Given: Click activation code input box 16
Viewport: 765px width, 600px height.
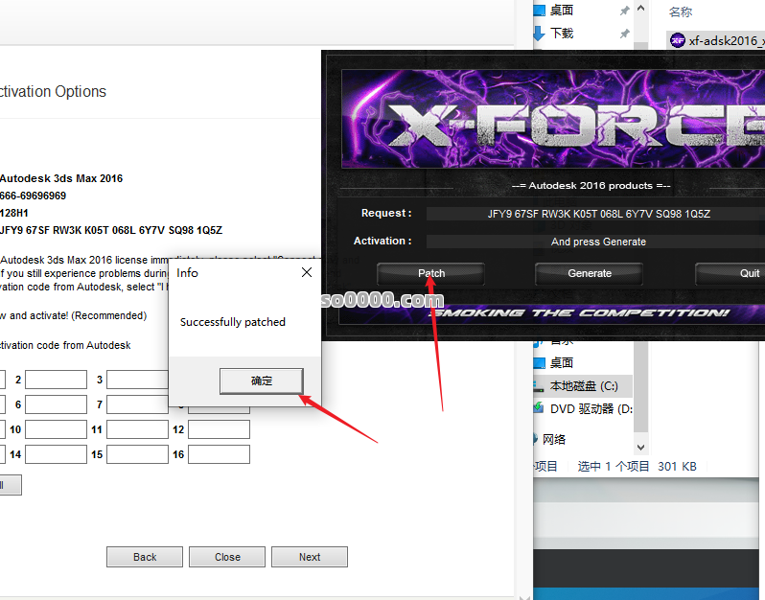Looking at the screenshot, I should 219,454.
